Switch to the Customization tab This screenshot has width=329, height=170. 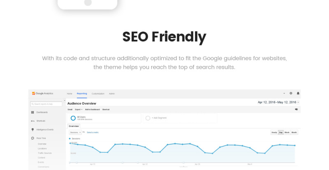[98, 94]
